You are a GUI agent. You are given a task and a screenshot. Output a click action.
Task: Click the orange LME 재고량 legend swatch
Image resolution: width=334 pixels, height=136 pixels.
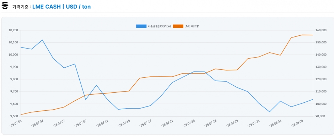(178, 26)
